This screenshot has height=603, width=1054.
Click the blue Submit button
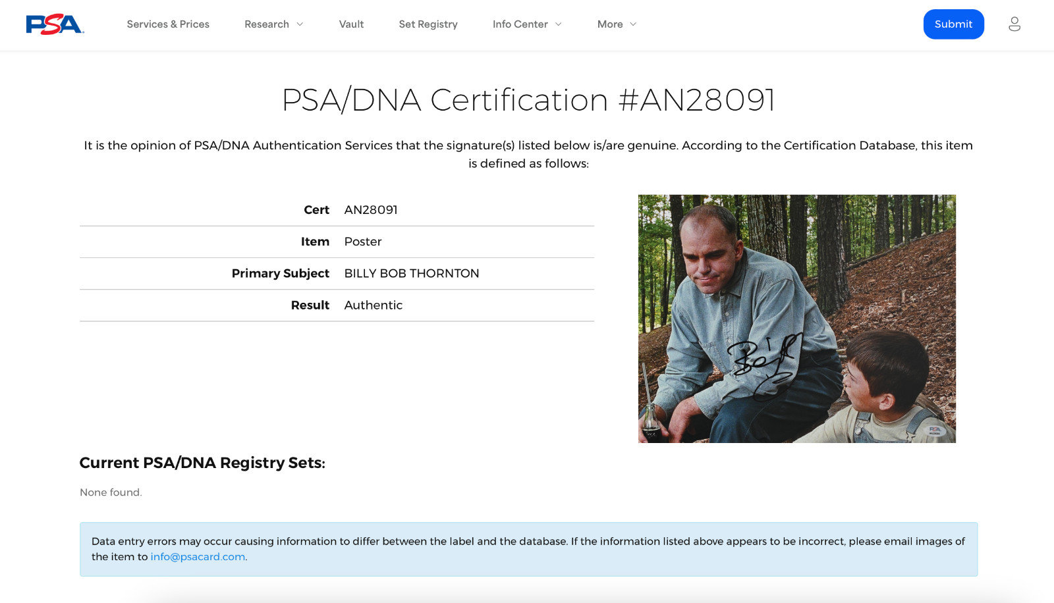[x=953, y=24]
